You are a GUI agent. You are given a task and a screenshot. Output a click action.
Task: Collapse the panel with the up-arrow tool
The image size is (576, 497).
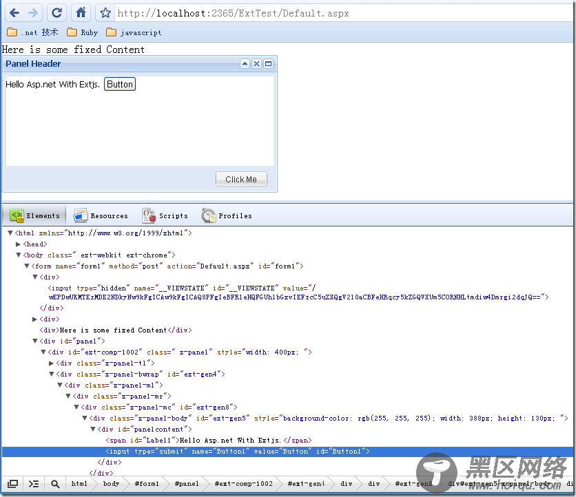click(245, 64)
